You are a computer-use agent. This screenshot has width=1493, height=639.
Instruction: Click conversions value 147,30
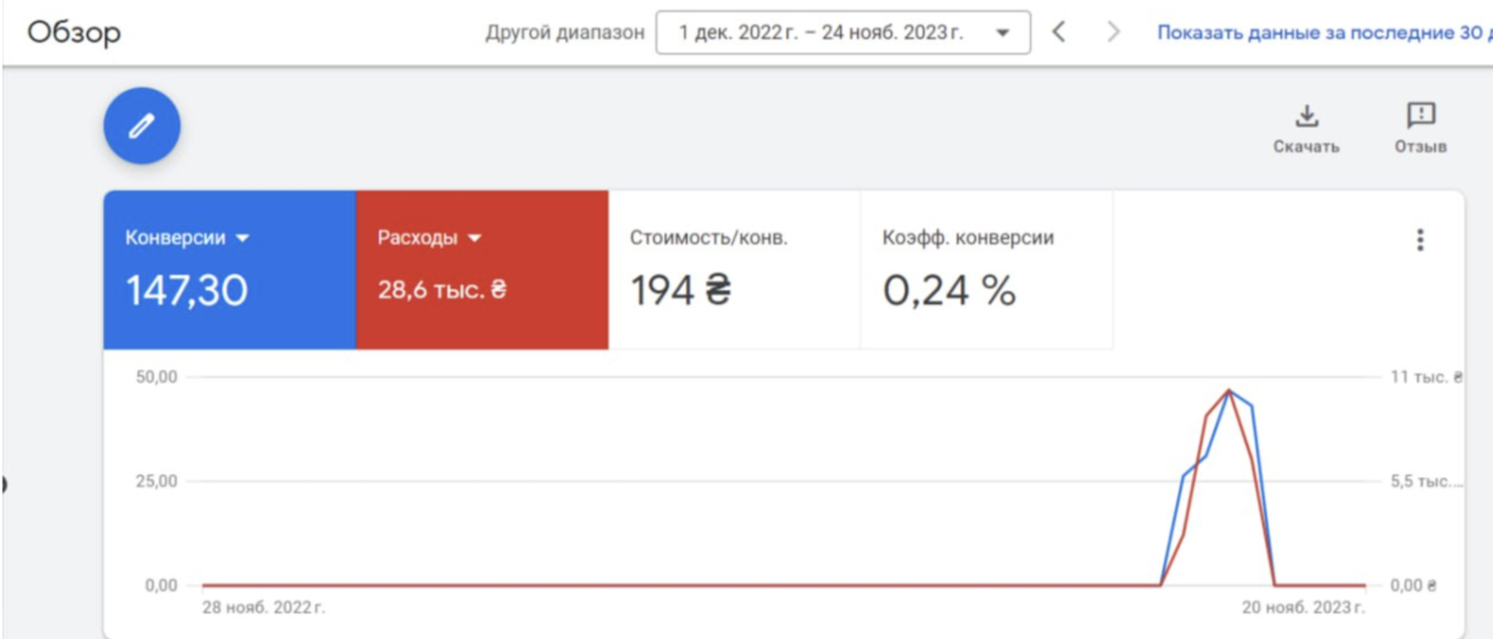pos(187,291)
